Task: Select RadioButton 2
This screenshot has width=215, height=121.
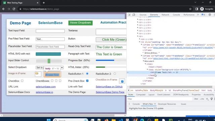Action: (115, 74)
